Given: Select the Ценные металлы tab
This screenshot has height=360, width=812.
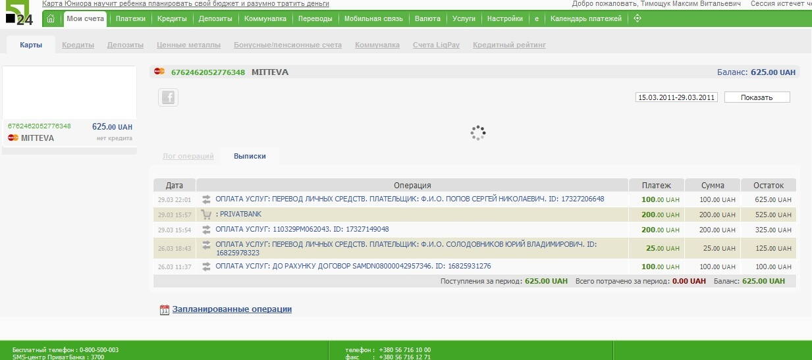Looking at the screenshot, I should pyautogui.click(x=188, y=45).
